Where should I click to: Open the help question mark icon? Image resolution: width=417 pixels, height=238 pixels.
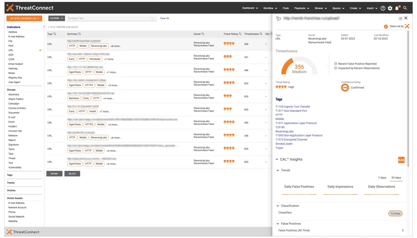coord(383,8)
